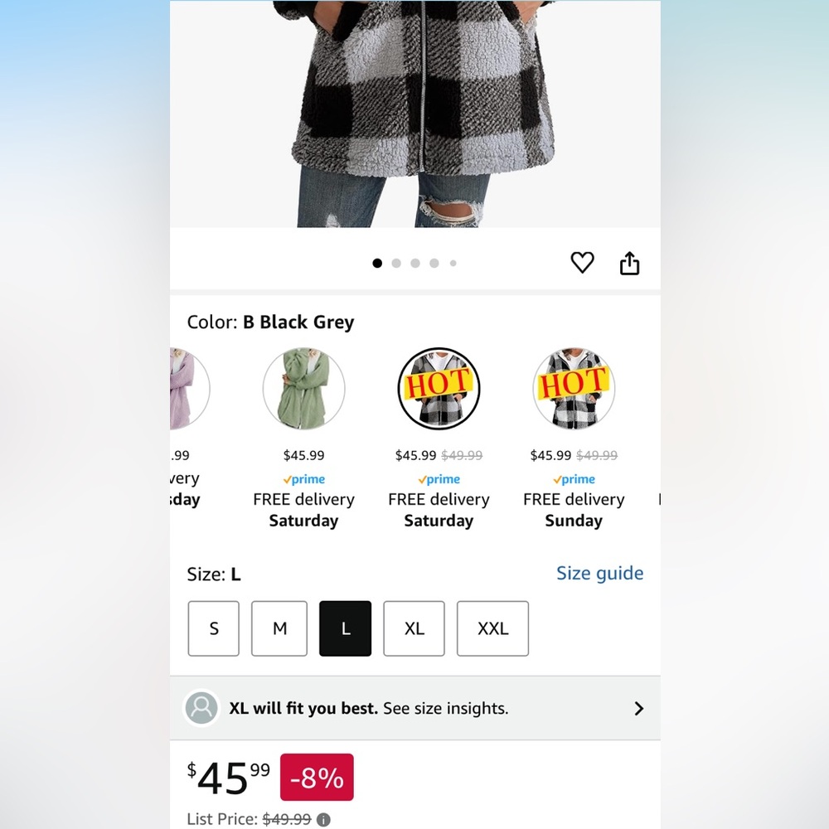The image size is (829, 829).
Task: Click the -8% discount badge
Action: (x=317, y=778)
